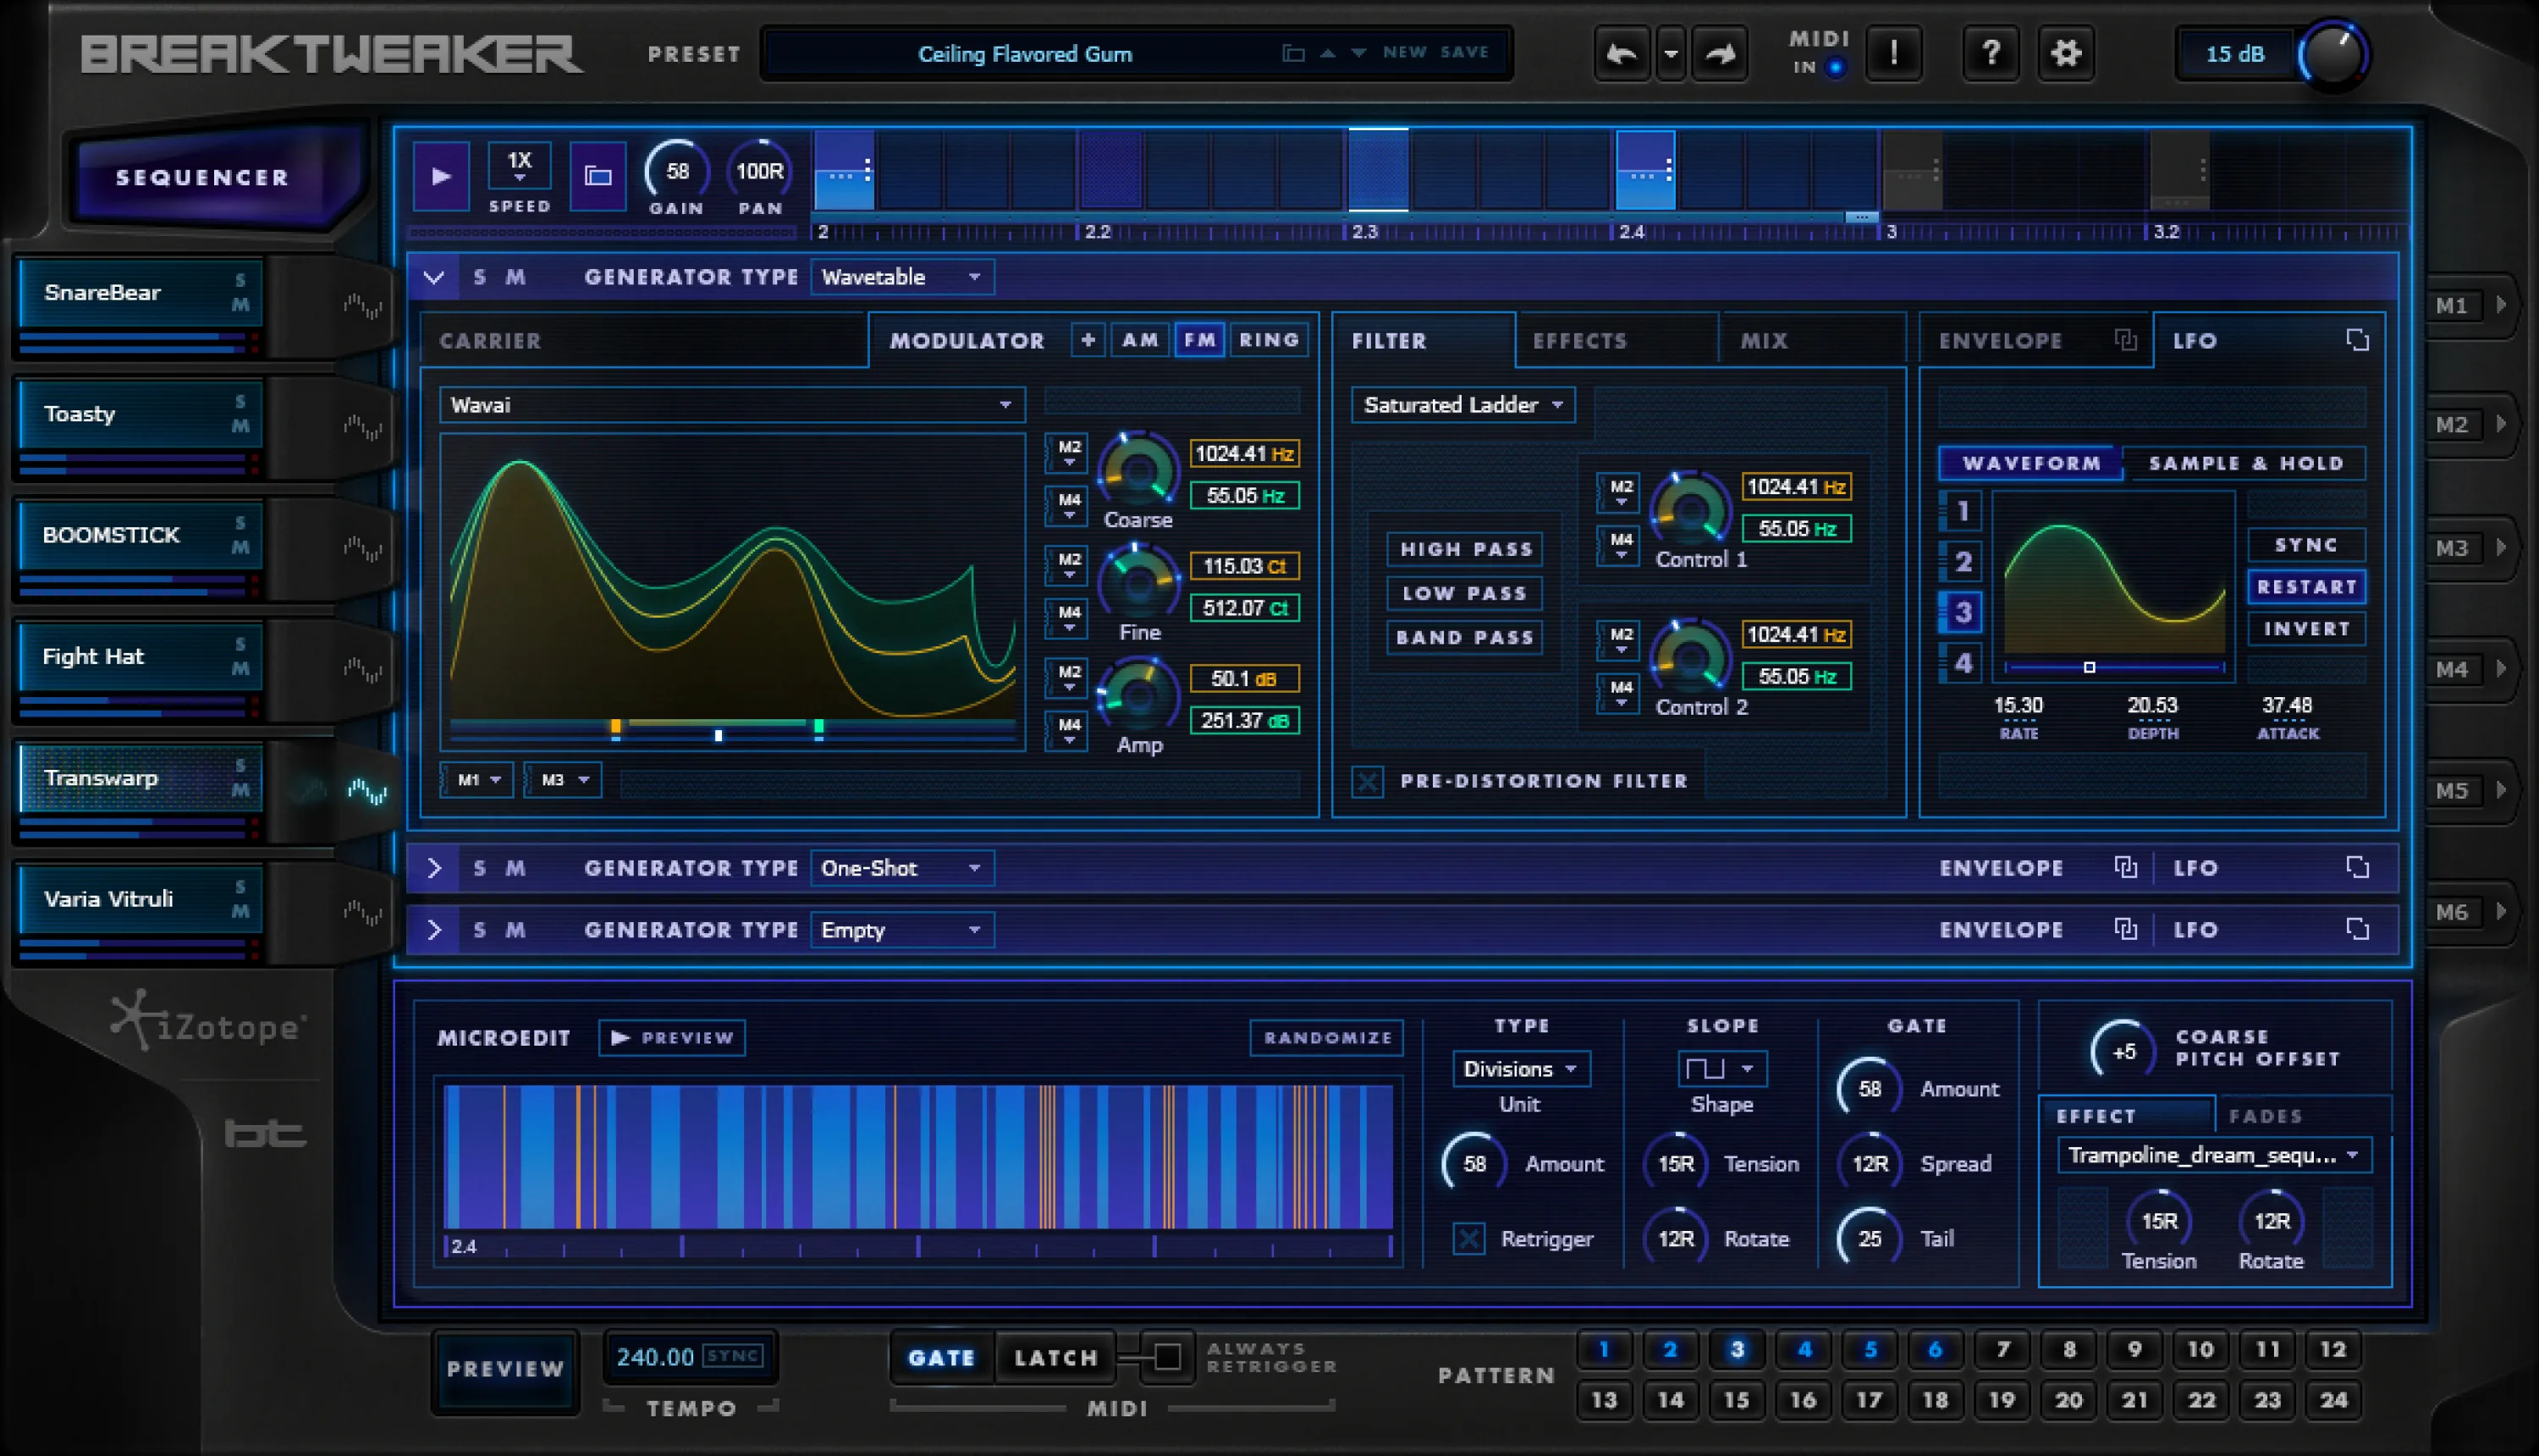The height and width of the screenshot is (1456, 2539).
Task: Switch to the Effects tab
Action: [1616, 340]
